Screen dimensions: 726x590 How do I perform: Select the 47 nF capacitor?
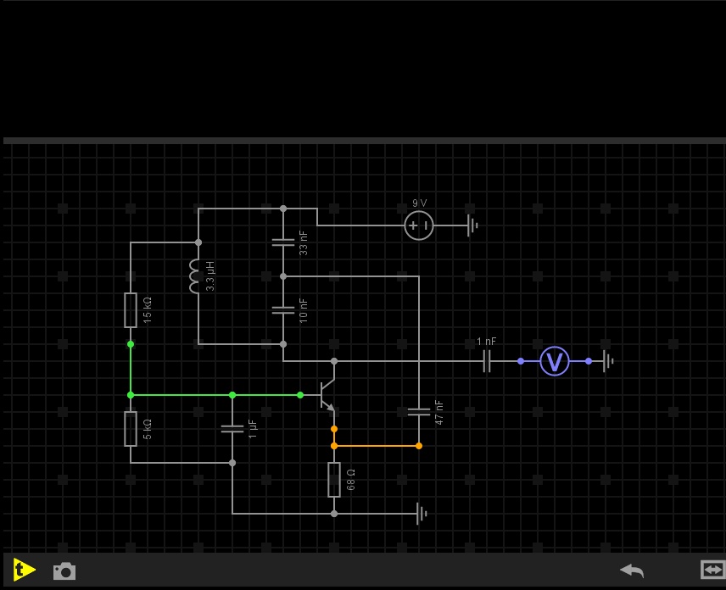(x=419, y=412)
